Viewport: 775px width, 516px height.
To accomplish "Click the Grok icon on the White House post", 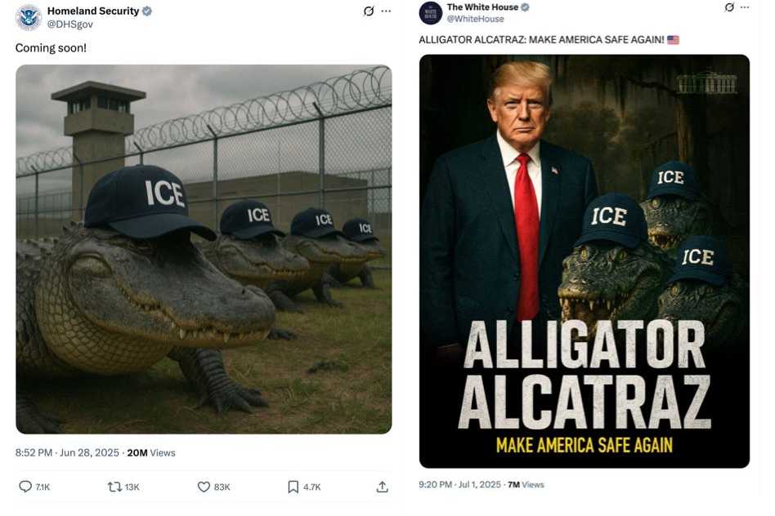I will 730,7.
